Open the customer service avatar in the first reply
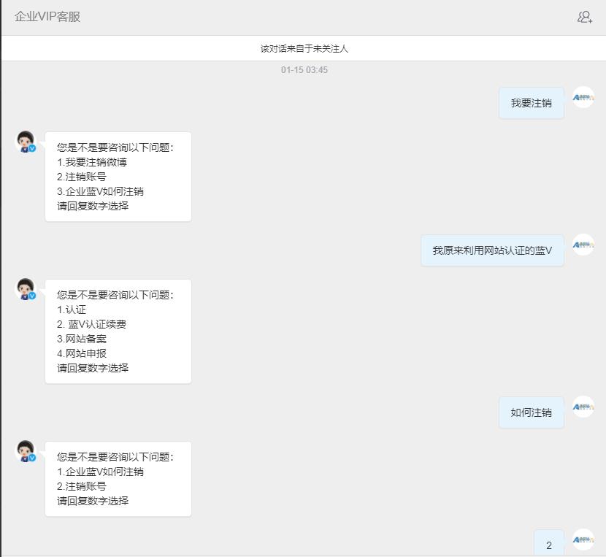The height and width of the screenshot is (557, 606). [27, 140]
